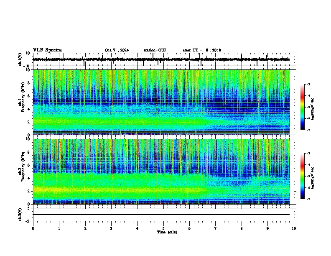
Task: Click inside the ch.1 spectrogram panel
Action: [161, 102]
